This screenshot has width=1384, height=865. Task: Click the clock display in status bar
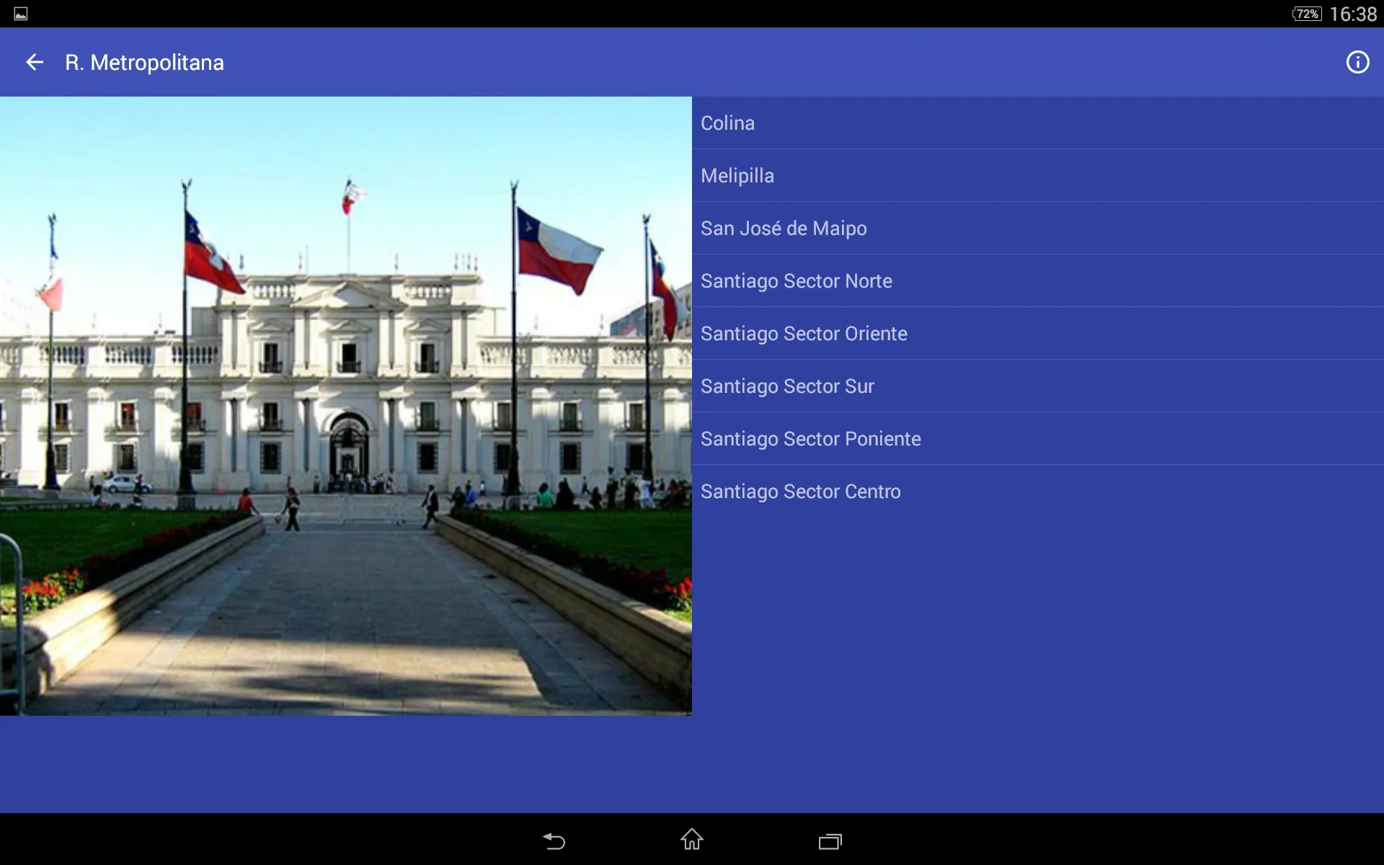click(x=1353, y=13)
